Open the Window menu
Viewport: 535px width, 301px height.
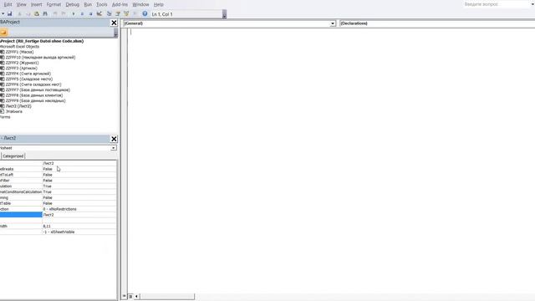point(140,4)
